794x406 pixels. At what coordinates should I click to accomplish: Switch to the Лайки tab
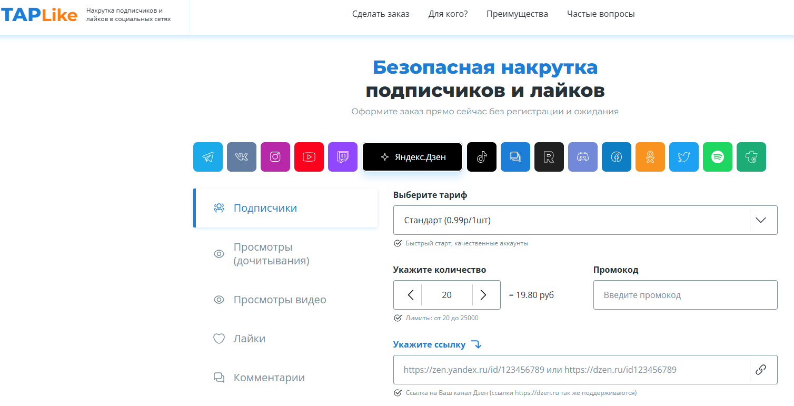tap(285, 339)
